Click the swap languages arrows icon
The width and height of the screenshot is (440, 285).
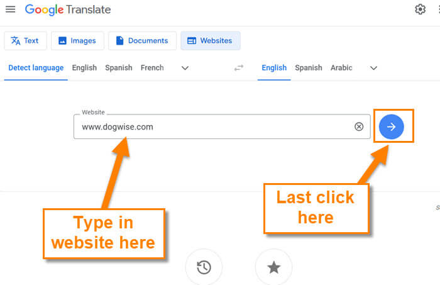point(238,68)
